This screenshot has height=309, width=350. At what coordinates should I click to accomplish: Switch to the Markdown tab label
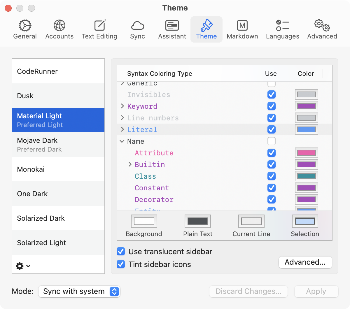(x=242, y=36)
